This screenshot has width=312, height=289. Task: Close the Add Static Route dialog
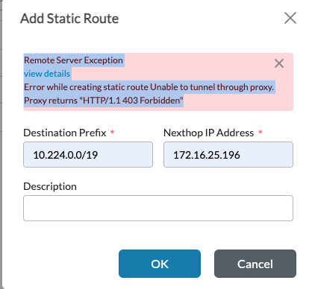click(x=290, y=18)
